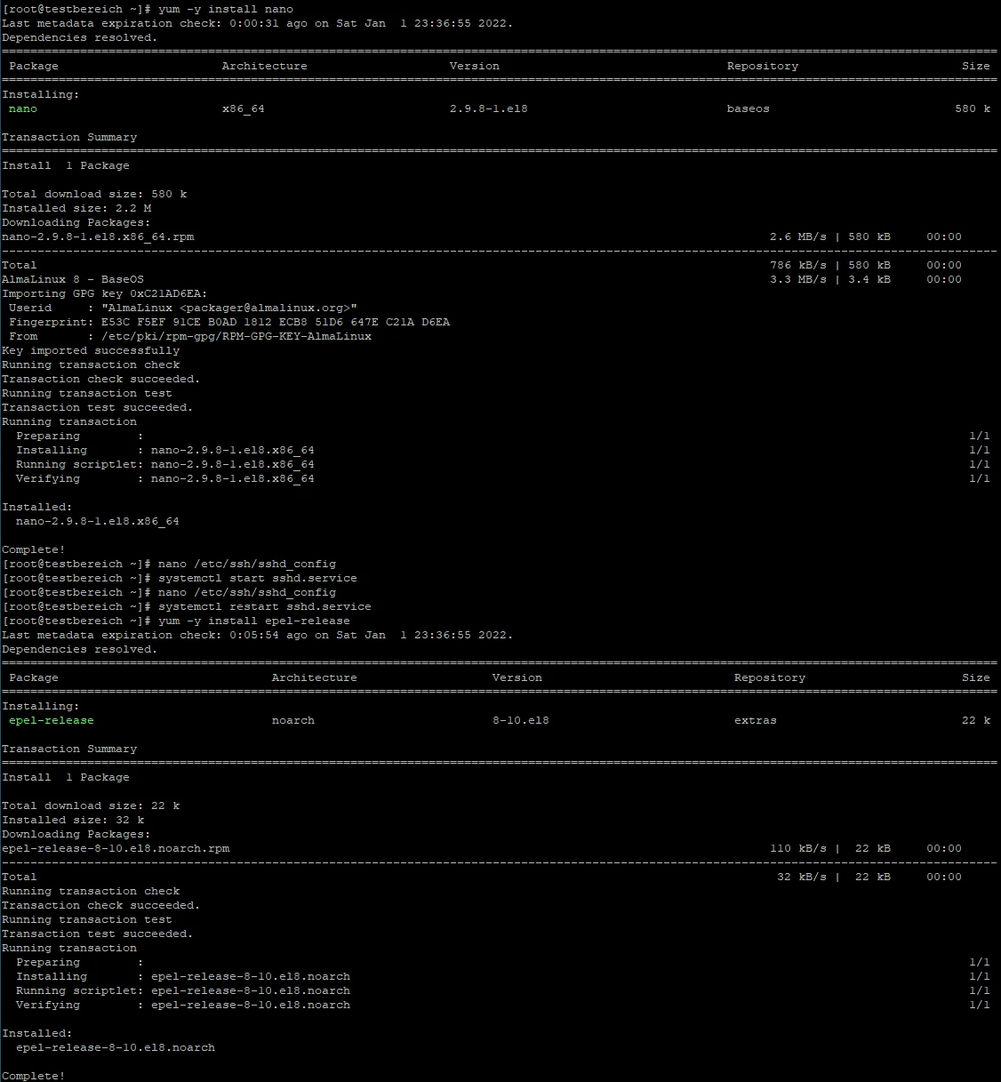Click the GPG fingerprint hex string

coord(276,322)
